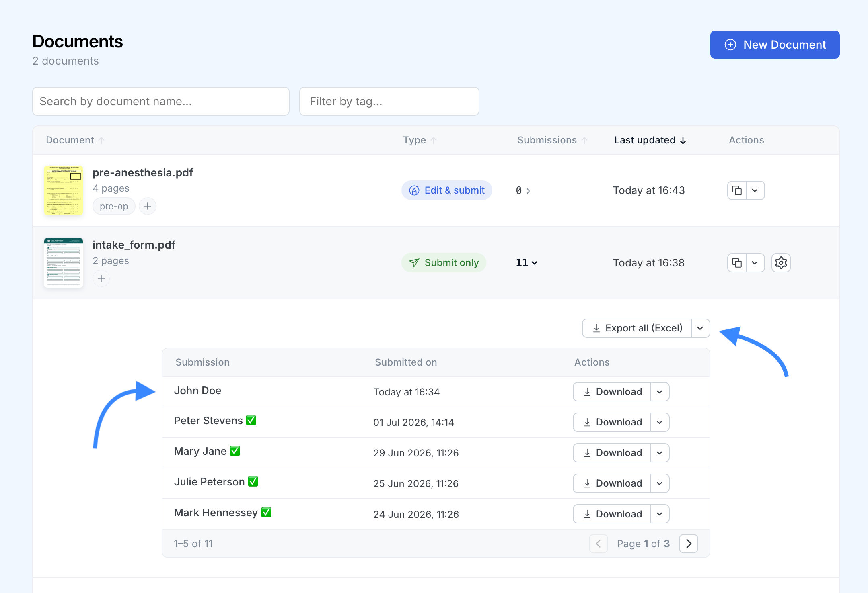Add tag plus icon on pre-anesthesia.pdf
The image size is (868, 593).
148,206
